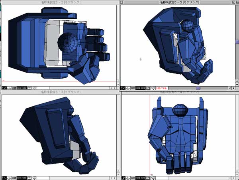239x180 pixels.
Task: Open the left NONE popup in window 8-4
Action: 138,178
